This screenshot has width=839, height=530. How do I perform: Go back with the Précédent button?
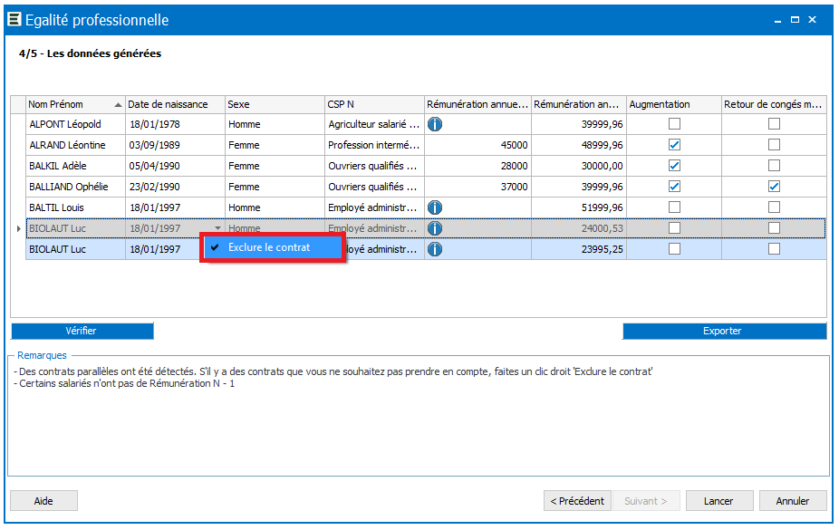click(x=577, y=501)
